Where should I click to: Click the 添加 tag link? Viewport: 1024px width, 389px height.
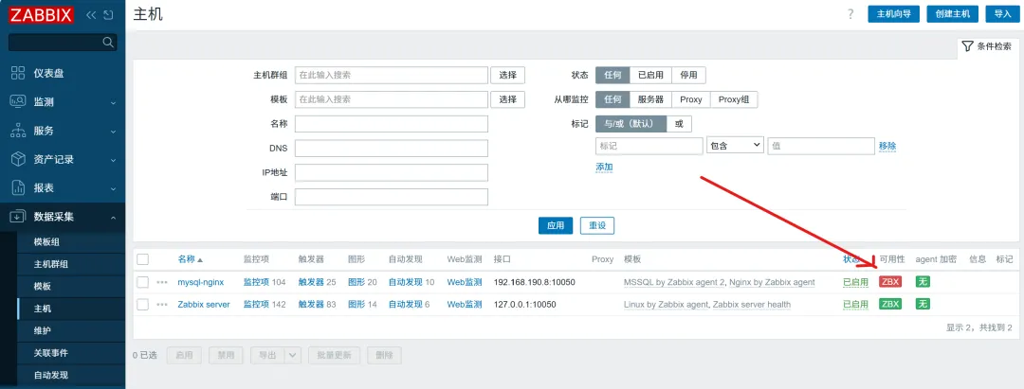click(604, 167)
